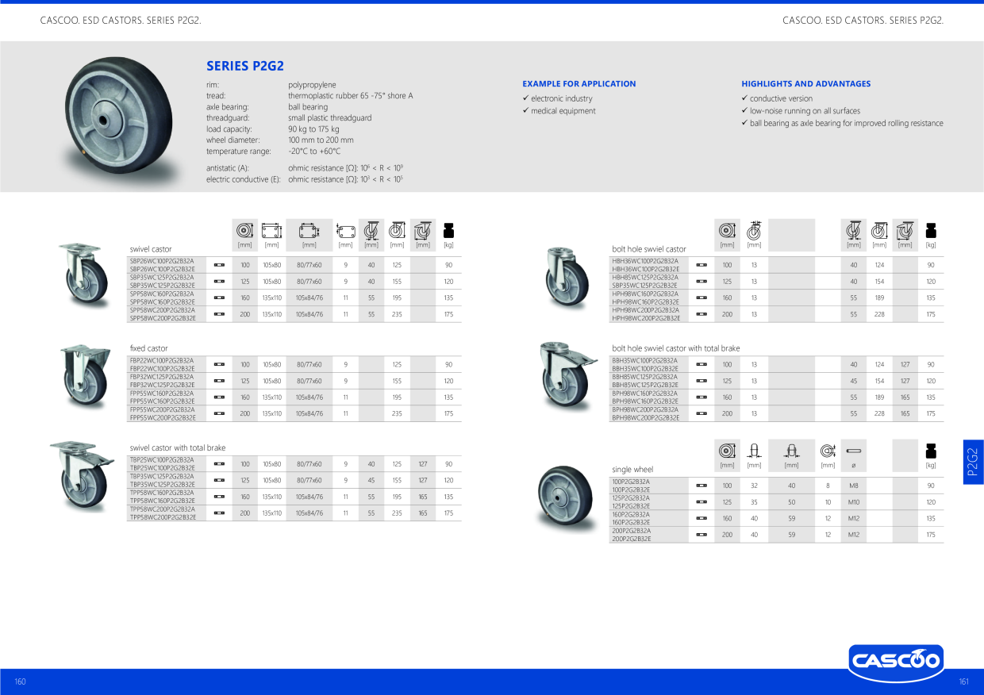Viewport: 984px width, 695px height.
Task: Click the wheel diameter icon above swivel castor table
Action: click(244, 230)
